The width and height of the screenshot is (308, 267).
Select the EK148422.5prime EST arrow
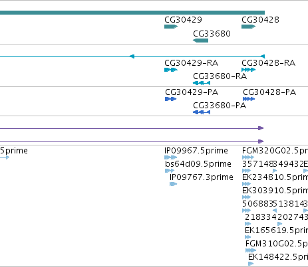click(x=251, y=264)
